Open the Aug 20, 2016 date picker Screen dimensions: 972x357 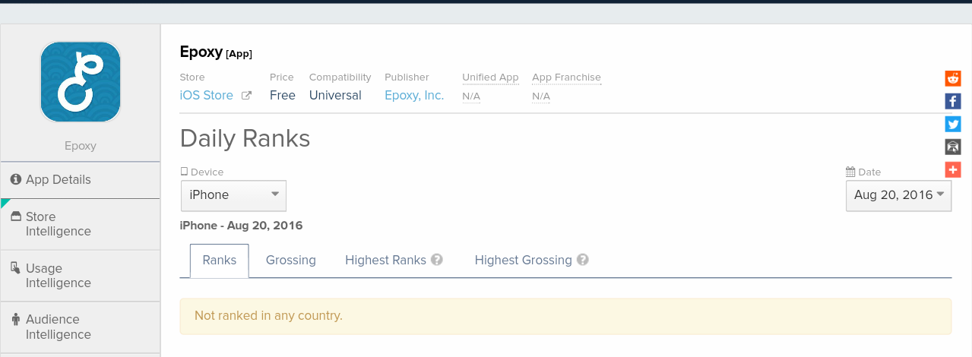898,195
